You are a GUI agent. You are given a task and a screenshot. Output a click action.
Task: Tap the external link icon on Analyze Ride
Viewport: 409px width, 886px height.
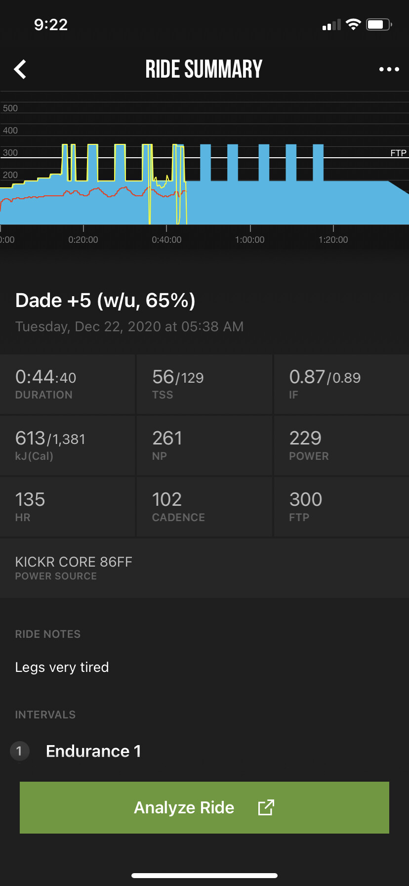coord(266,807)
